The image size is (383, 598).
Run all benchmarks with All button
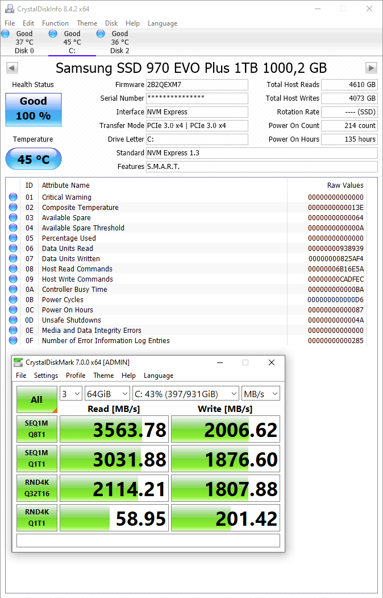pos(37,399)
